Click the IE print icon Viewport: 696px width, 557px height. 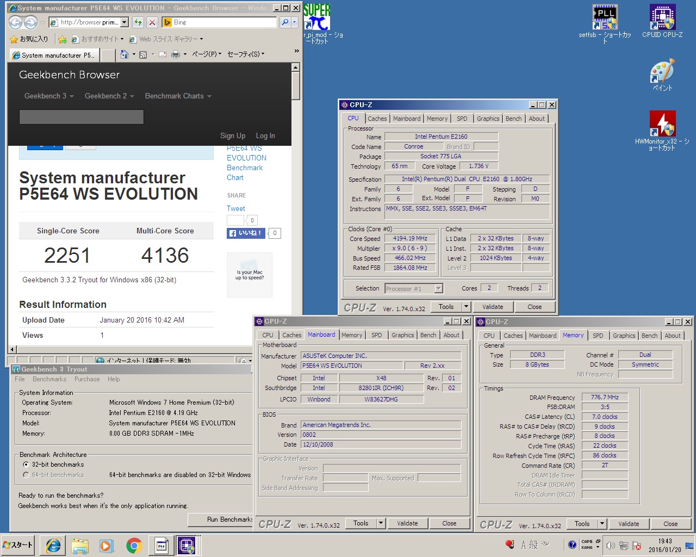[x=175, y=54]
